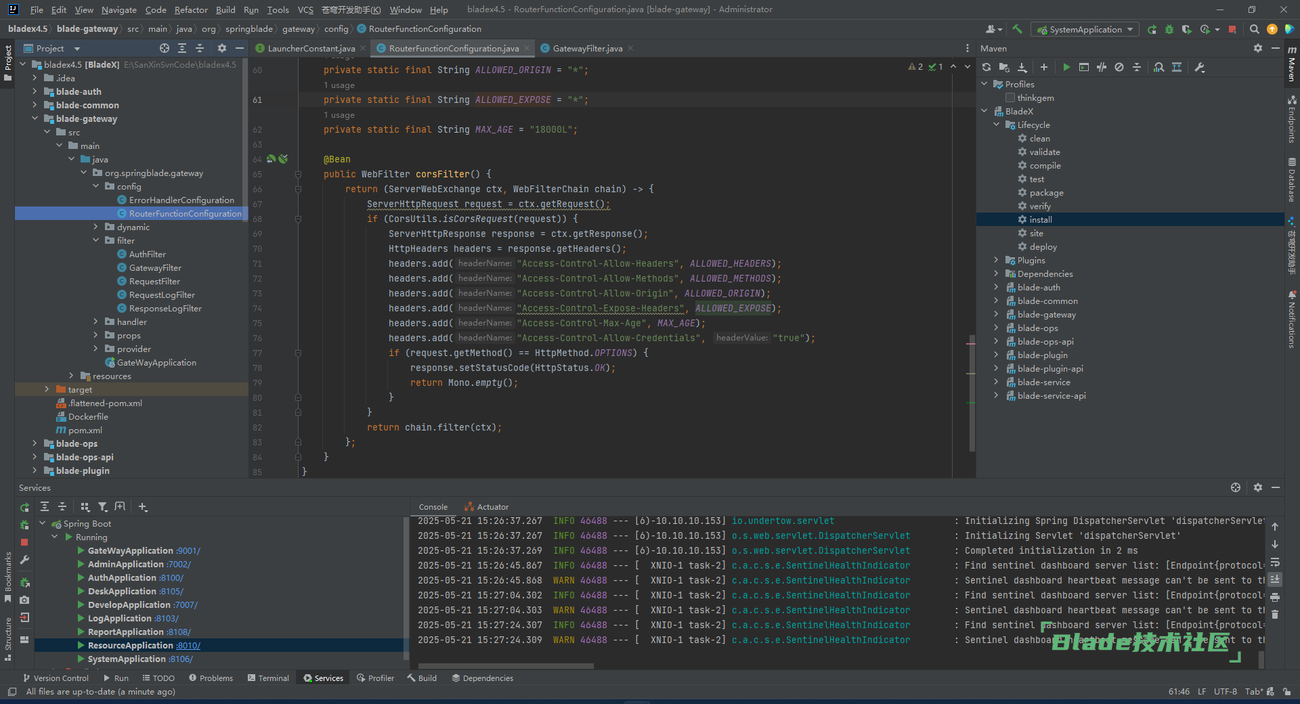Rerun selected service in Services panel

click(x=24, y=507)
